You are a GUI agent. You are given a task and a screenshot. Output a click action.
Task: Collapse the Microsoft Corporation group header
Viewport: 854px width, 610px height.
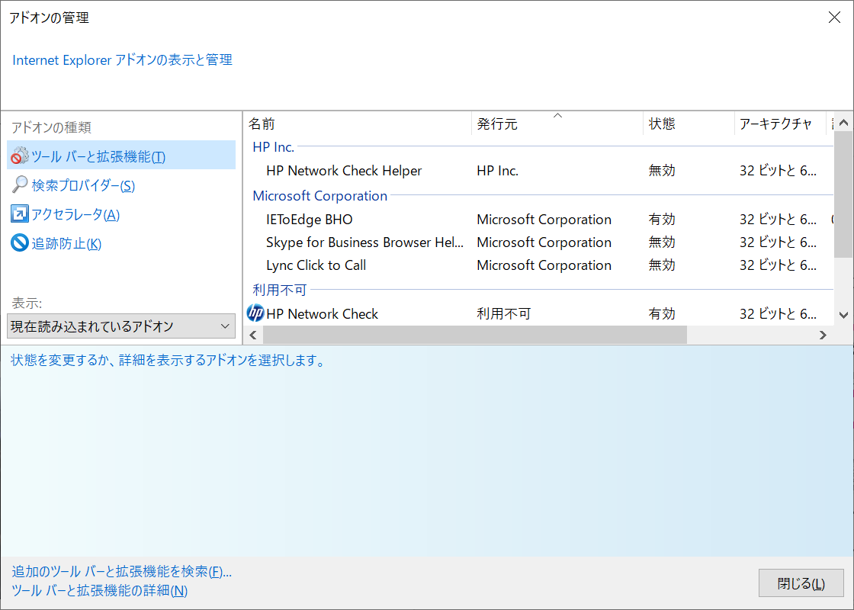click(x=319, y=195)
